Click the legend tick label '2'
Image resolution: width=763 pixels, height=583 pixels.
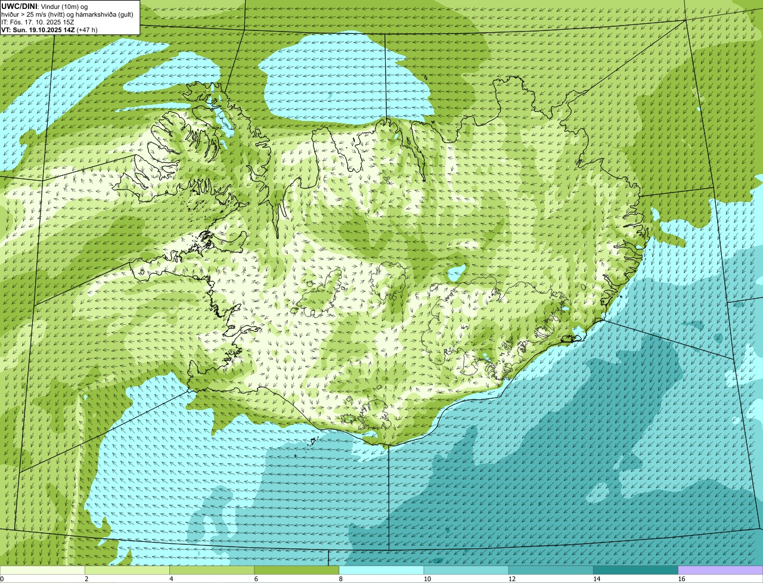click(x=86, y=579)
